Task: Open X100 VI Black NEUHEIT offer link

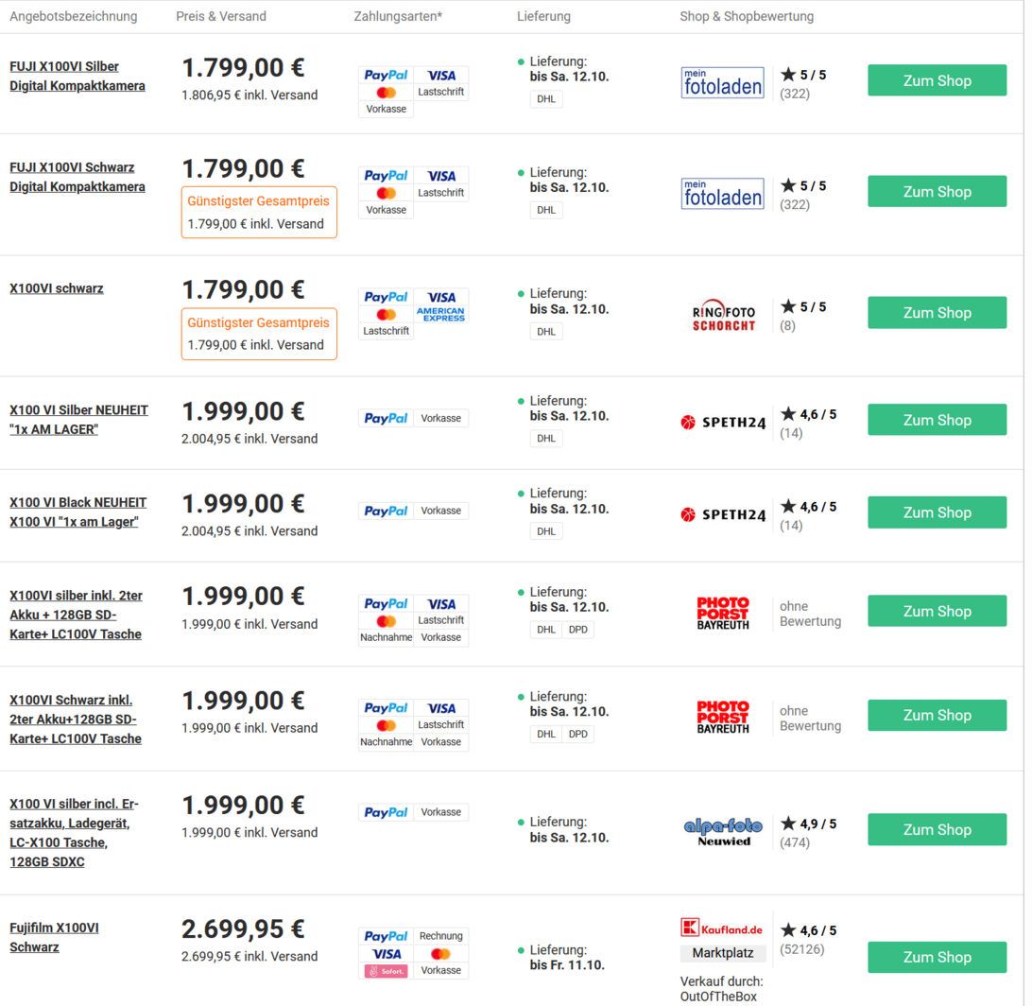Action: click(78, 512)
